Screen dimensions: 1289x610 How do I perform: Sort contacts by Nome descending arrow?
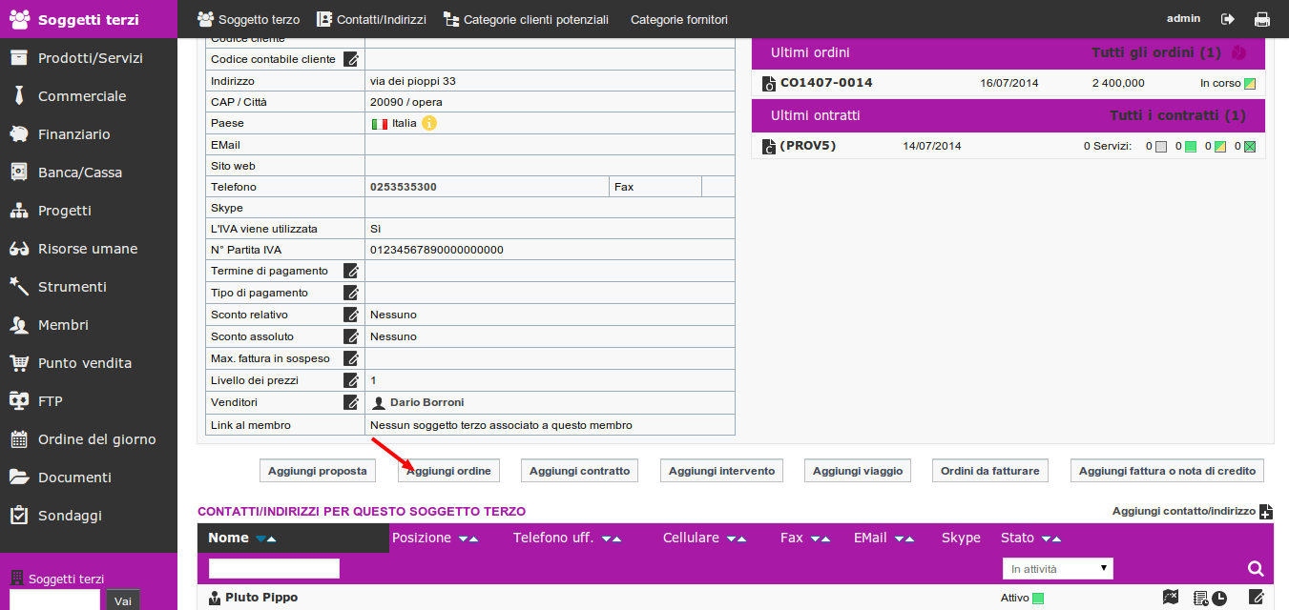(261, 539)
